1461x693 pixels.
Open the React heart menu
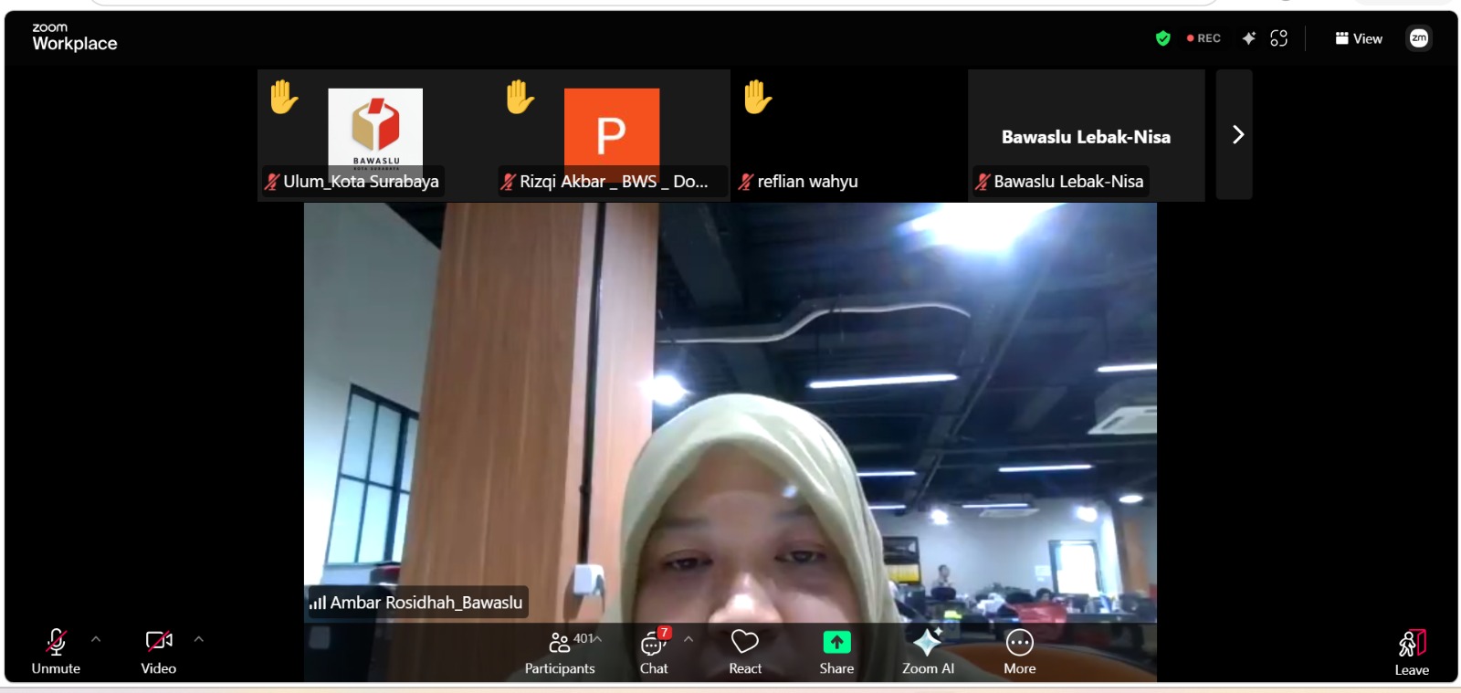click(745, 652)
